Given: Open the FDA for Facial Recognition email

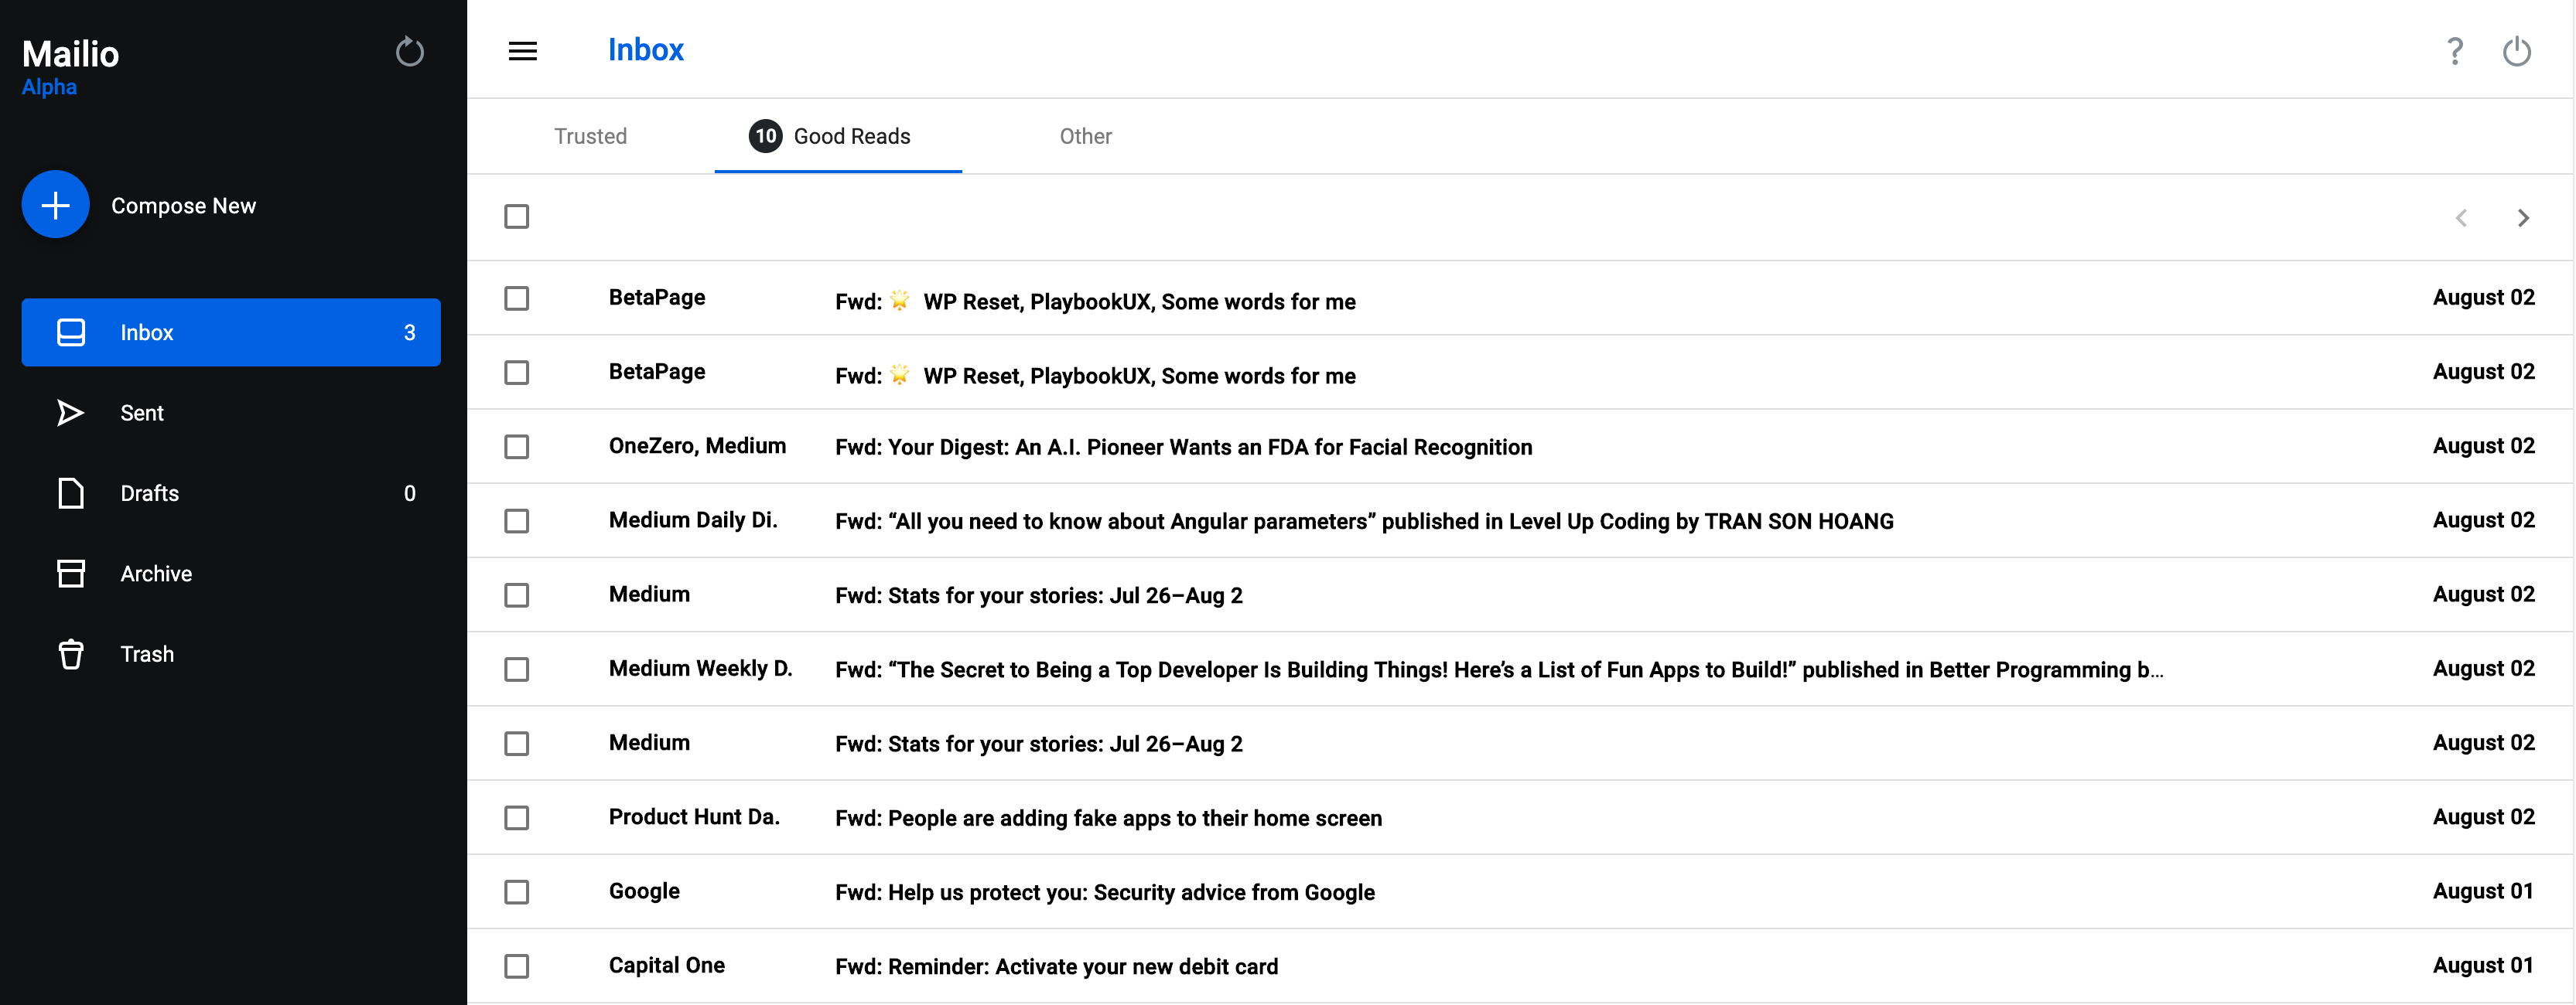Looking at the screenshot, I should (1183, 447).
